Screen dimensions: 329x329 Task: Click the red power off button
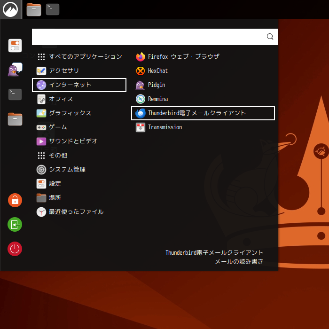(x=15, y=249)
